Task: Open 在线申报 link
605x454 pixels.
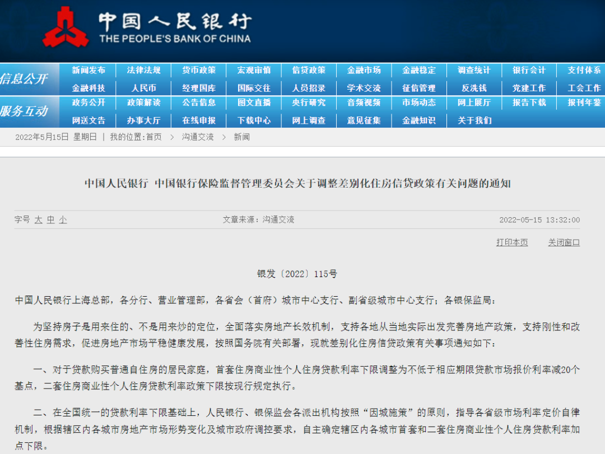Action: click(199, 121)
